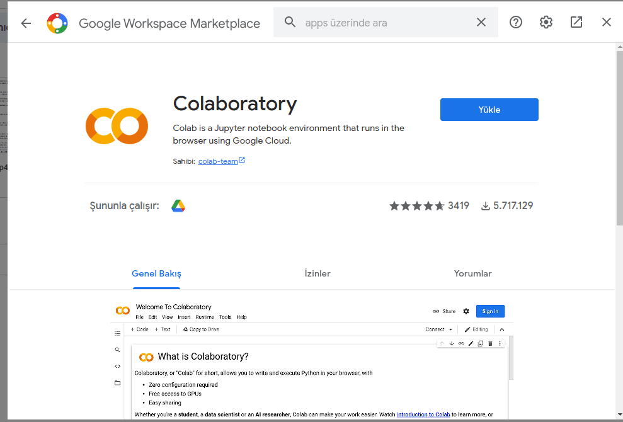Click Sign in in the preview

pyautogui.click(x=490, y=311)
